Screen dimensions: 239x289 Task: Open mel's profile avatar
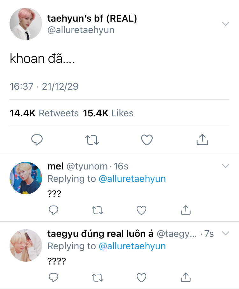[x=26, y=178]
